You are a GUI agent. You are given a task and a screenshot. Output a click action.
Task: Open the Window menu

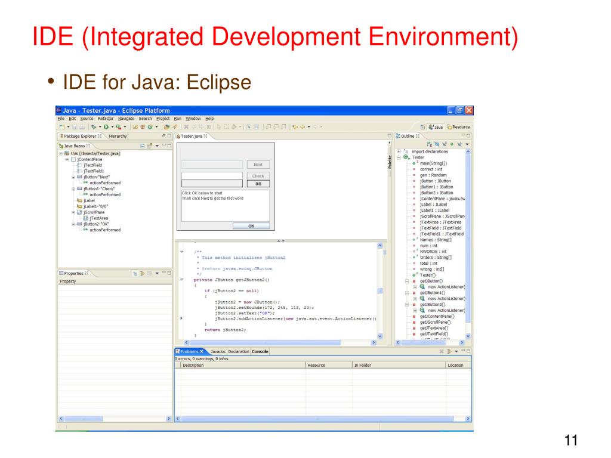[193, 119]
